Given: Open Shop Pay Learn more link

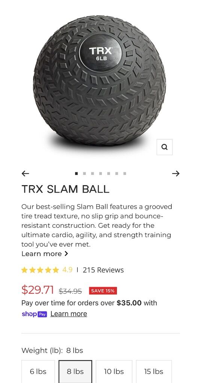Looking at the screenshot, I should (x=69, y=314).
